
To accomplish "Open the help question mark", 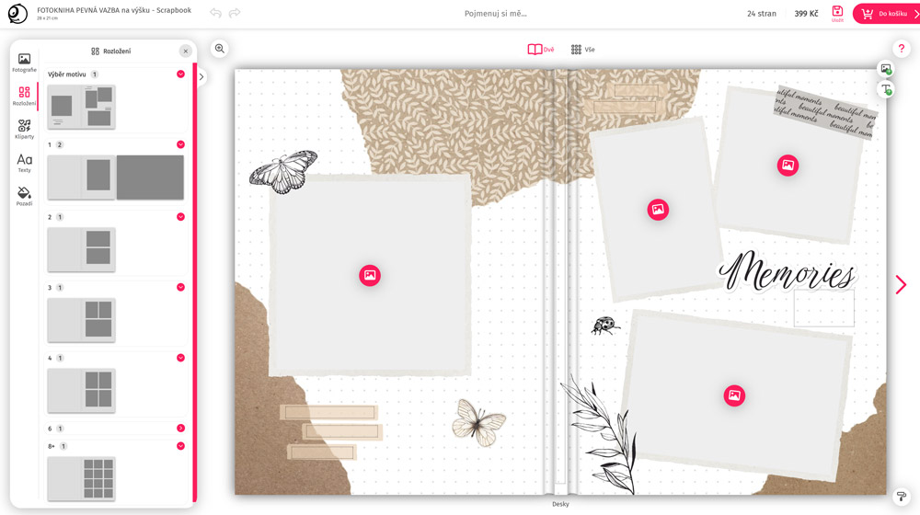I will point(901,49).
